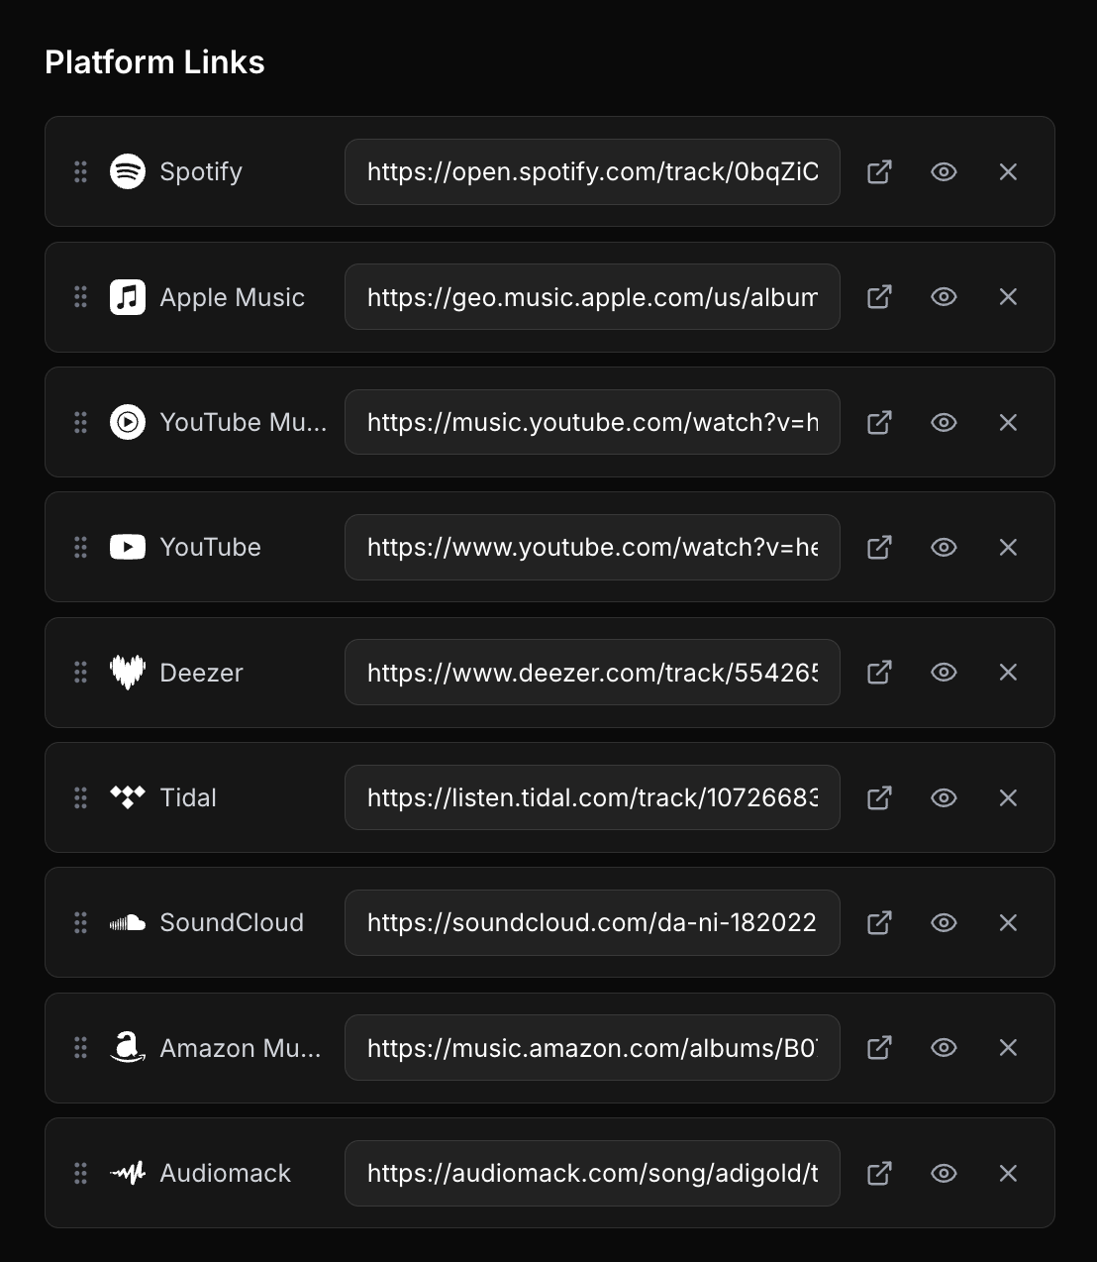Open the Spotify link in new tab

(x=879, y=171)
